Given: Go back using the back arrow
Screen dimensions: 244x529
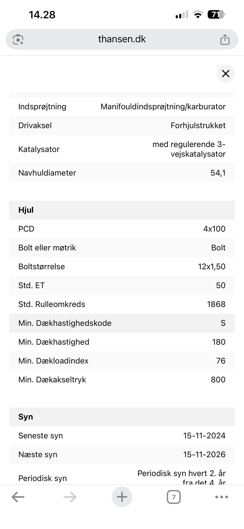Looking at the screenshot, I should [x=18, y=497].
